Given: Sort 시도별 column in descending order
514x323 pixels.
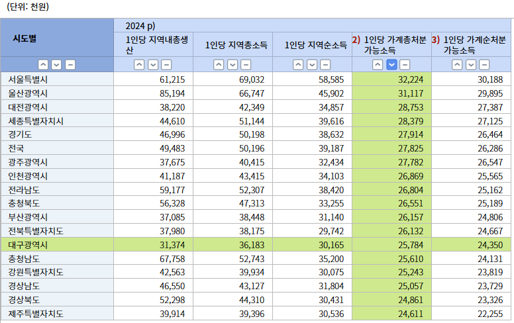Looking at the screenshot, I should [56, 65].
